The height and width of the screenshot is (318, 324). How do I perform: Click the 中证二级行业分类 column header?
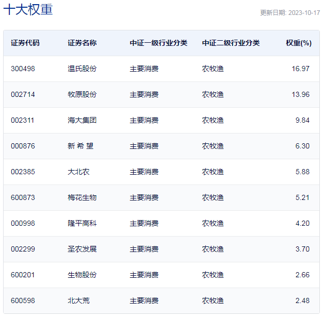[231, 43]
